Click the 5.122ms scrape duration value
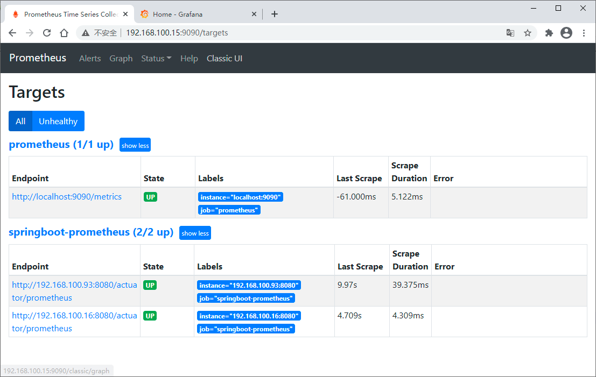 [x=407, y=197]
